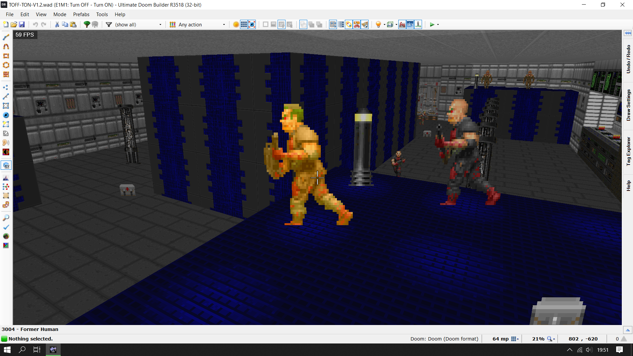This screenshot has height=356, width=633.
Task: Open the things filter '(show all)' dropdown
Action: coord(138,24)
